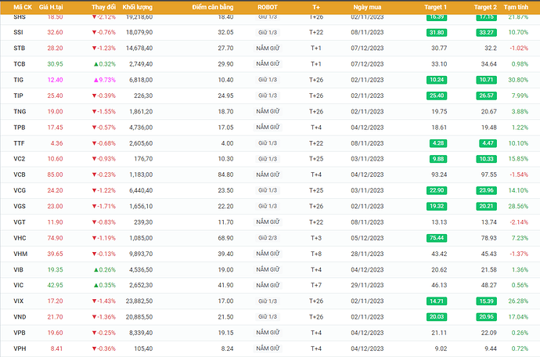540x357 pixels.
Task: Click the up arrow beside TIG's 9.73% change
Action: coord(95,80)
